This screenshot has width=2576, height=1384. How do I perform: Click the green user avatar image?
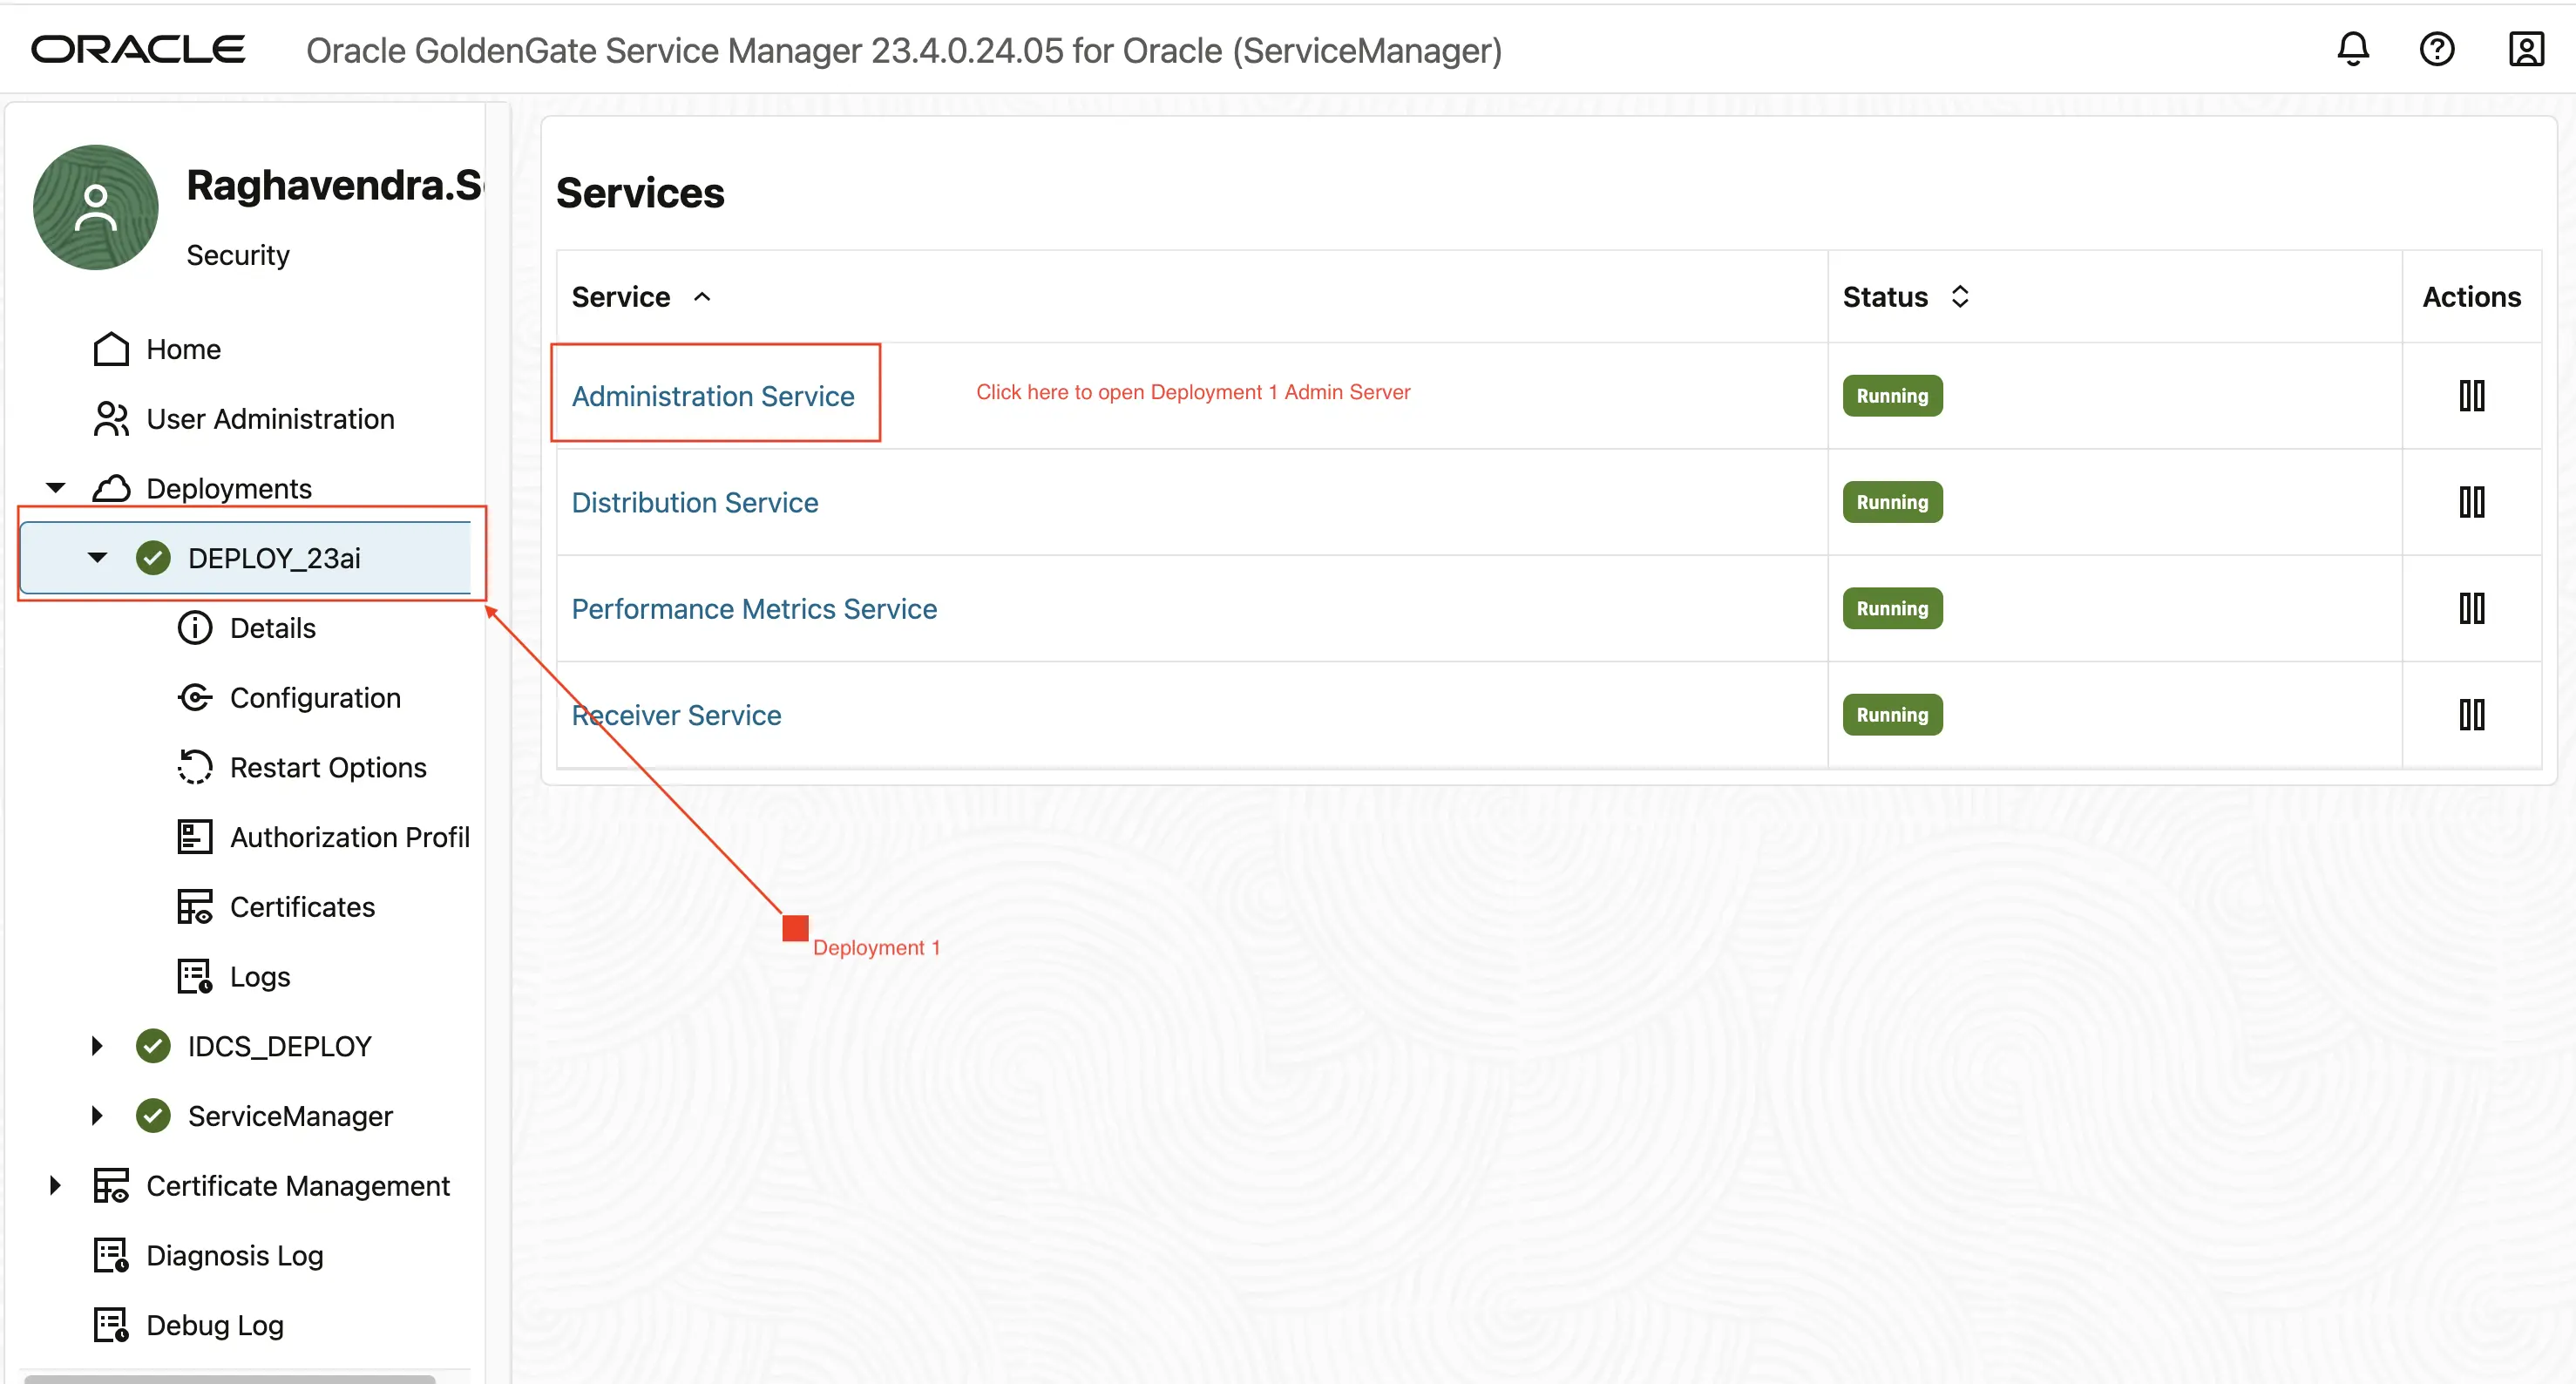pyautogui.click(x=96, y=208)
